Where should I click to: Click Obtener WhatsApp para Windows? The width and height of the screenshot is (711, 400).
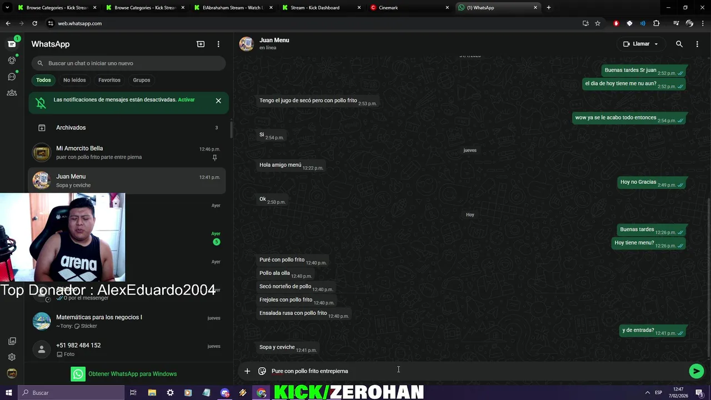pos(124,374)
